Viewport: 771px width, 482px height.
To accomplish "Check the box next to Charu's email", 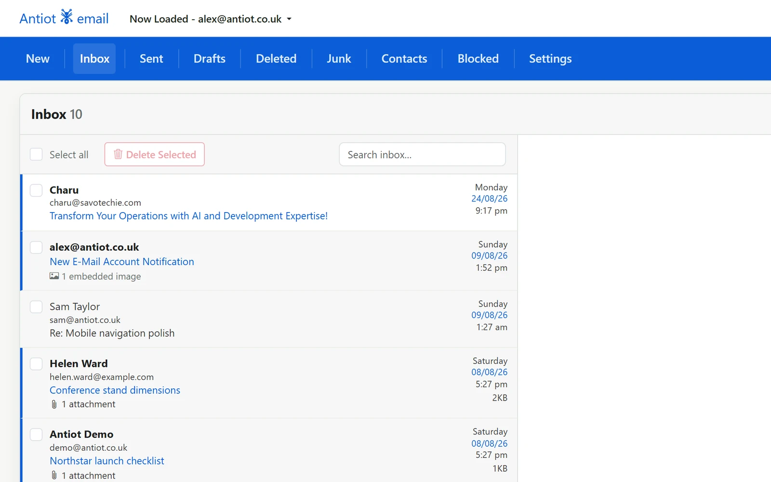I will [x=36, y=190].
